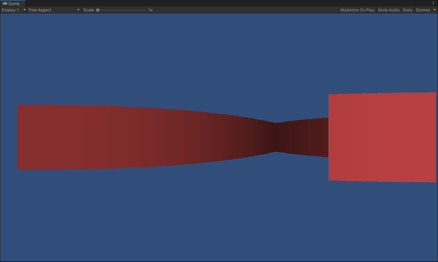Click the narrowest darkest point of the red wall

[x=276, y=137]
